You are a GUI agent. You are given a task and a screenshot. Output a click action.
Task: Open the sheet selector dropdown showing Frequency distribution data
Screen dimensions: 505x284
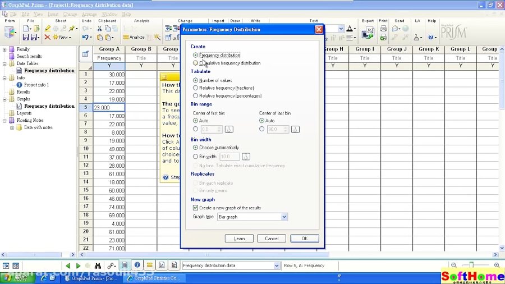pyautogui.click(x=276, y=265)
